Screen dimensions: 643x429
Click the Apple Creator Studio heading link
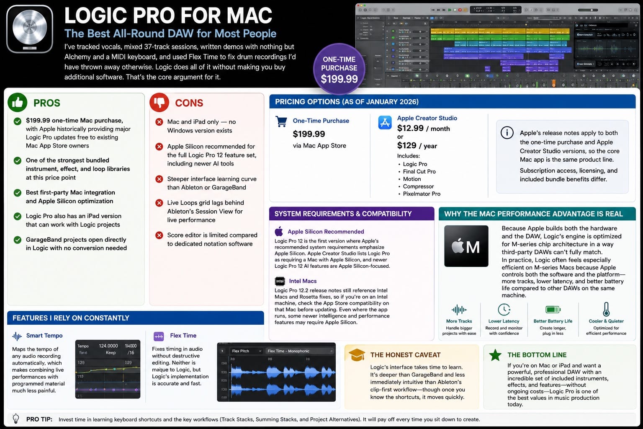pyautogui.click(x=427, y=118)
